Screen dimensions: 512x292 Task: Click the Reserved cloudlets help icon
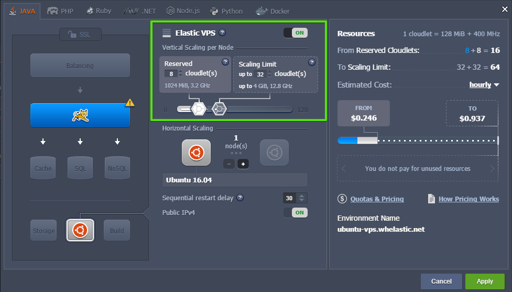(225, 62)
